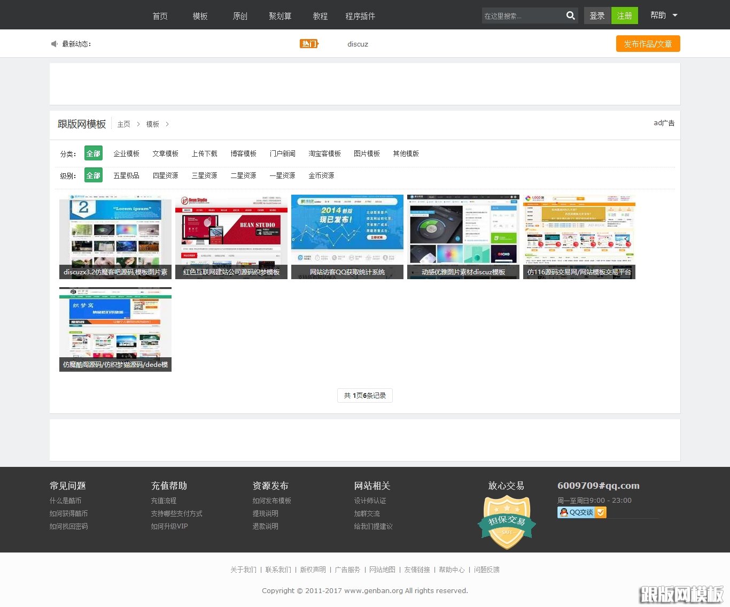
Task: Click the green 注册 register button
Action: [625, 16]
